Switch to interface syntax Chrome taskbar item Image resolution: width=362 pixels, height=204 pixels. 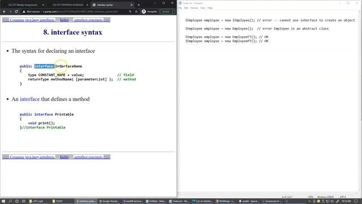tap(85, 201)
